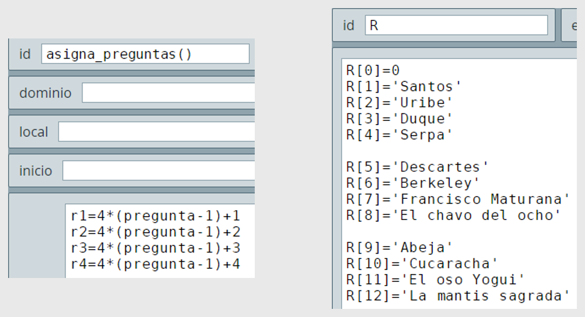
Task: Click the line R[8]='El chavo del ocho'
Action: click(x=454, y=216)
